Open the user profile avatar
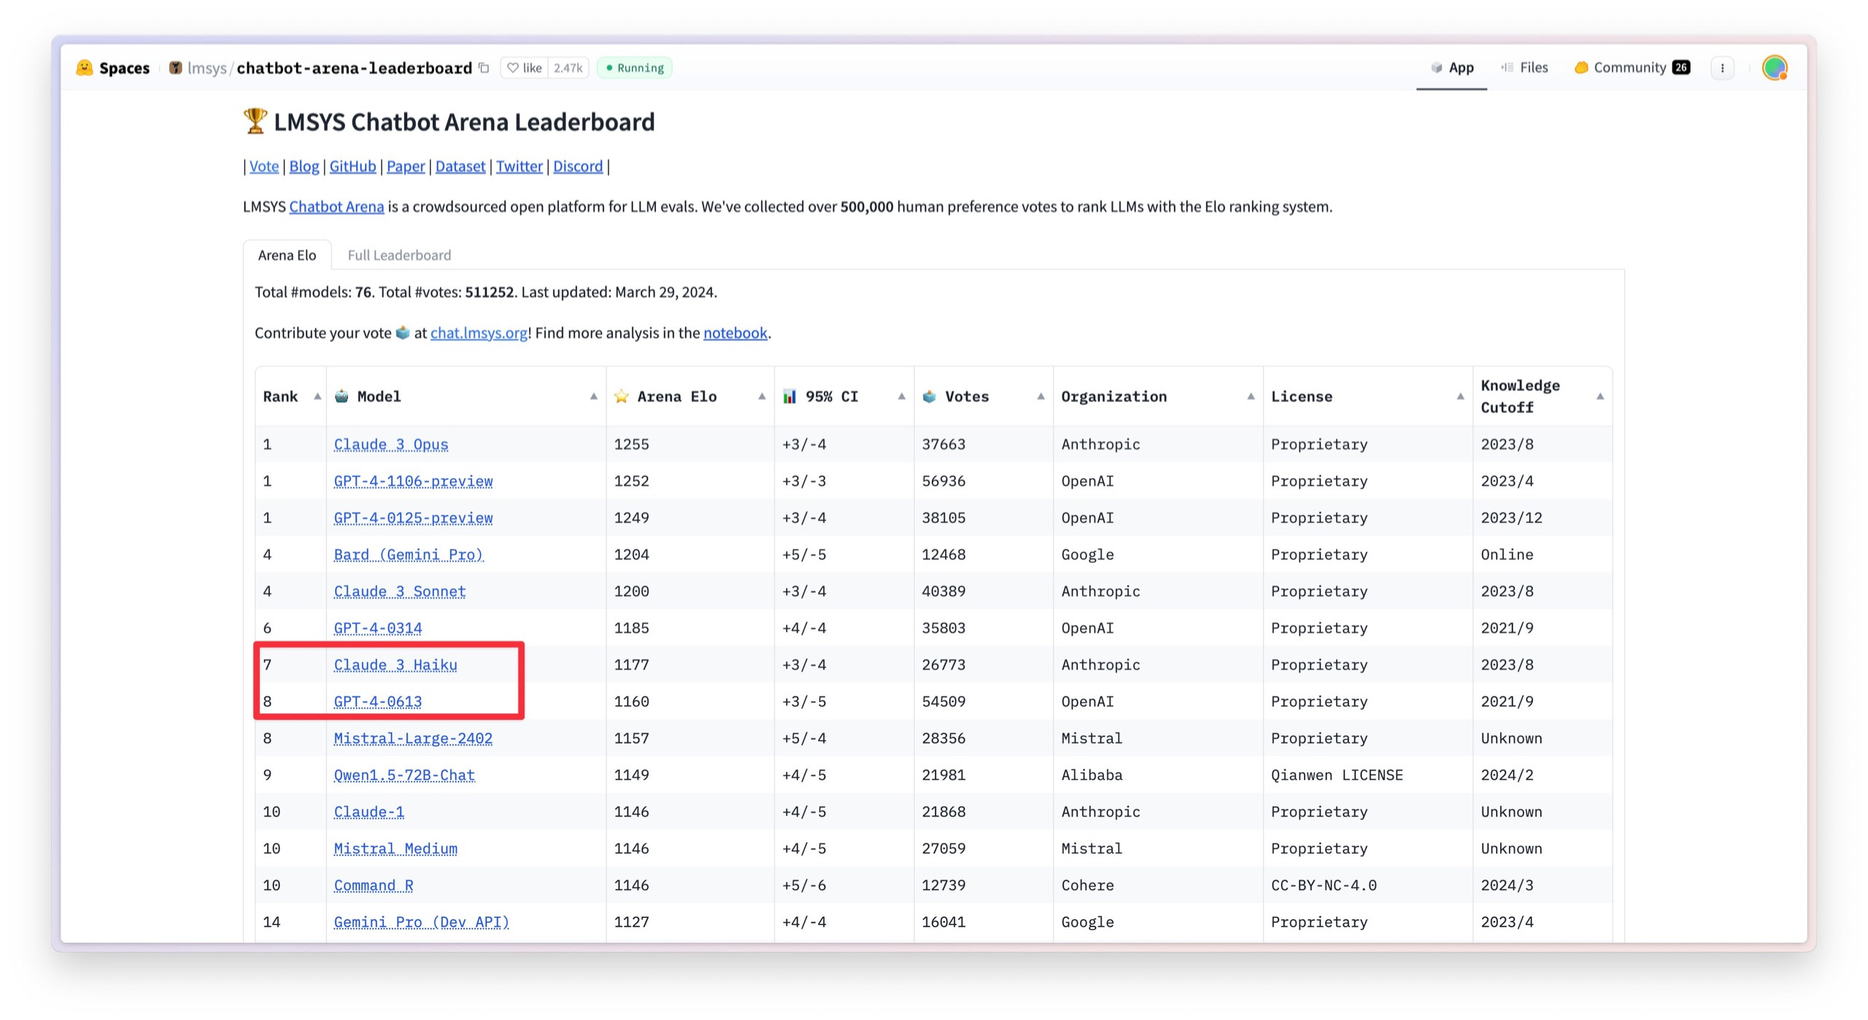 (x=1774, y=68)
